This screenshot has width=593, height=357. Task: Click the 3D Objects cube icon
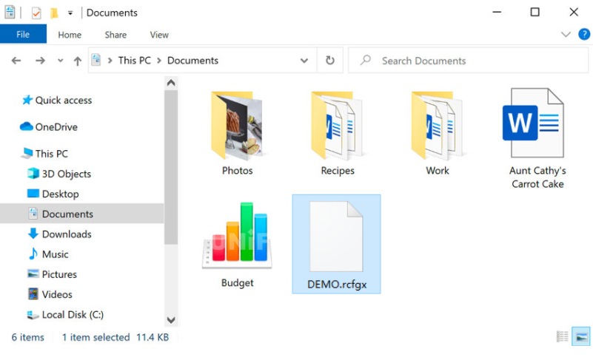pyautogui.click(x=33, y=174)
